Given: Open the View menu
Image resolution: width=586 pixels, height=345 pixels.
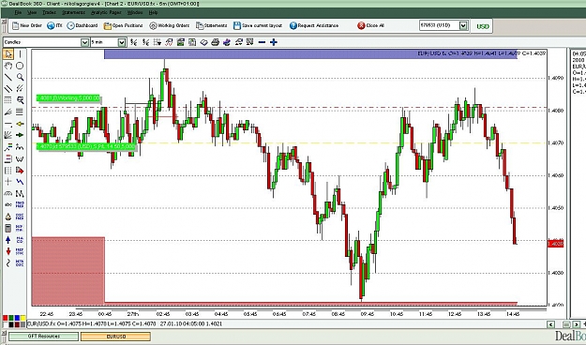Looking at the screenshot, I should point(32,12).
